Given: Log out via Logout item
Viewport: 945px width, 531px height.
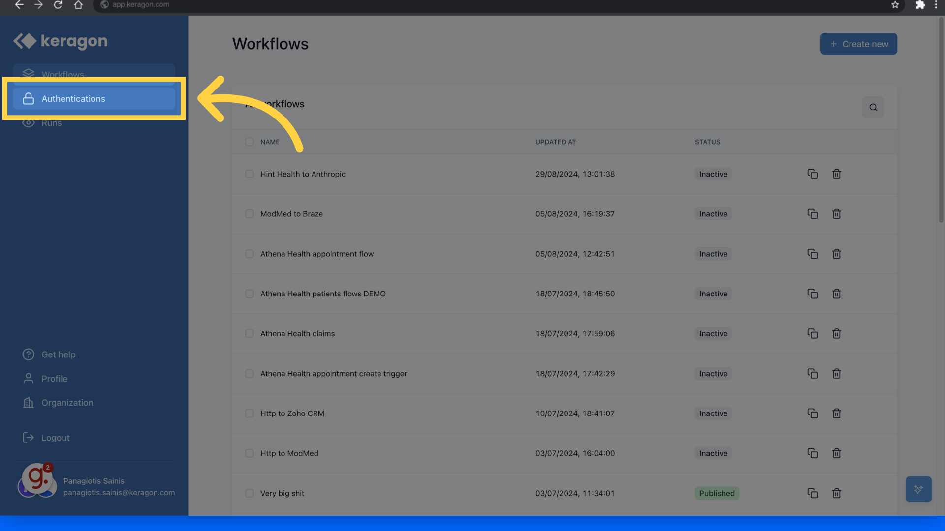Looking at the screenshot, I should point(46,438).
